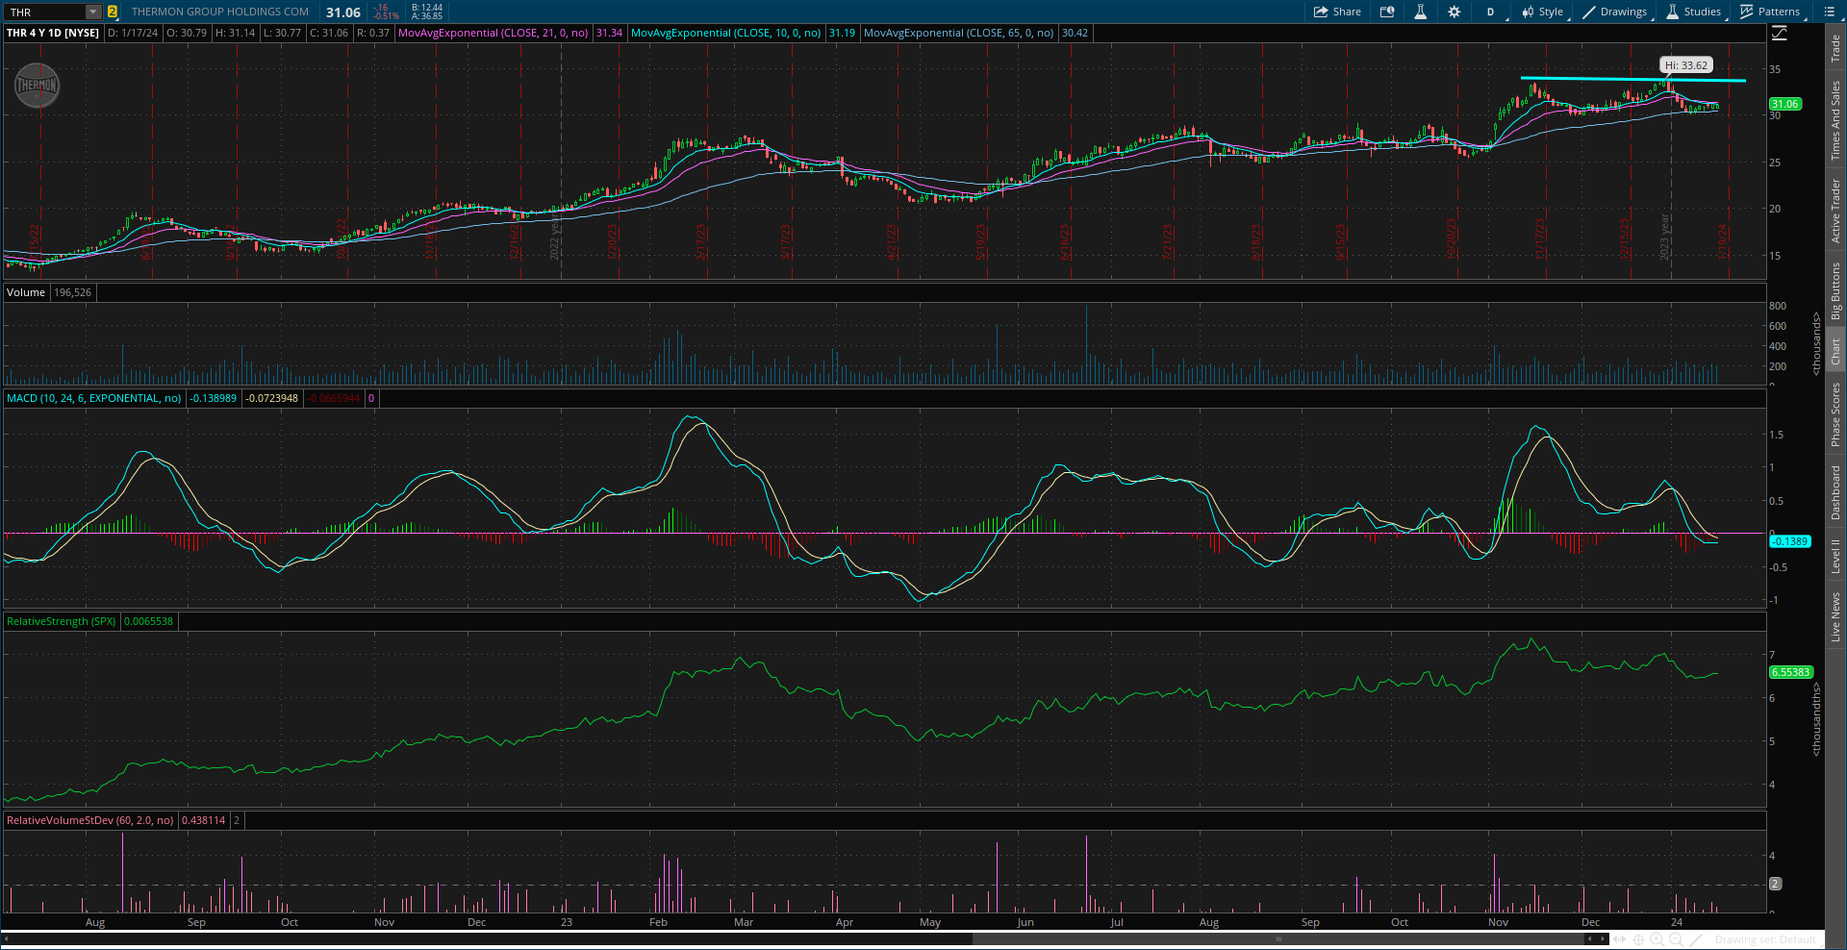This screenshot has height=950, width=1847.
Task: Click the bid and ask quote box
Action: point(427,12)
